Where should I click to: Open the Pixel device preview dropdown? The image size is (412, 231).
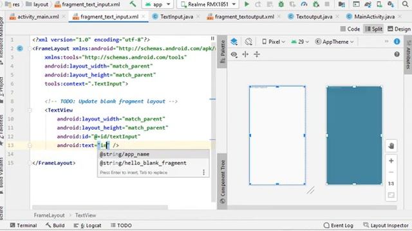[274, 42]
